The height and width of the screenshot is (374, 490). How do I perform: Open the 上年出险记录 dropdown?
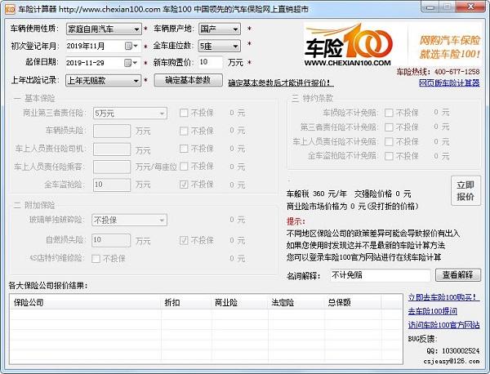click(x=137, y=80)
